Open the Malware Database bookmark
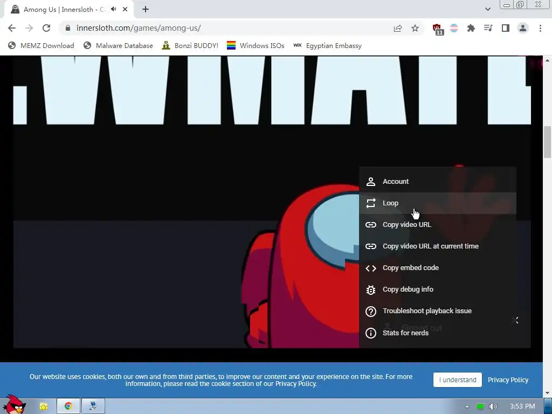 pos(118,45)
